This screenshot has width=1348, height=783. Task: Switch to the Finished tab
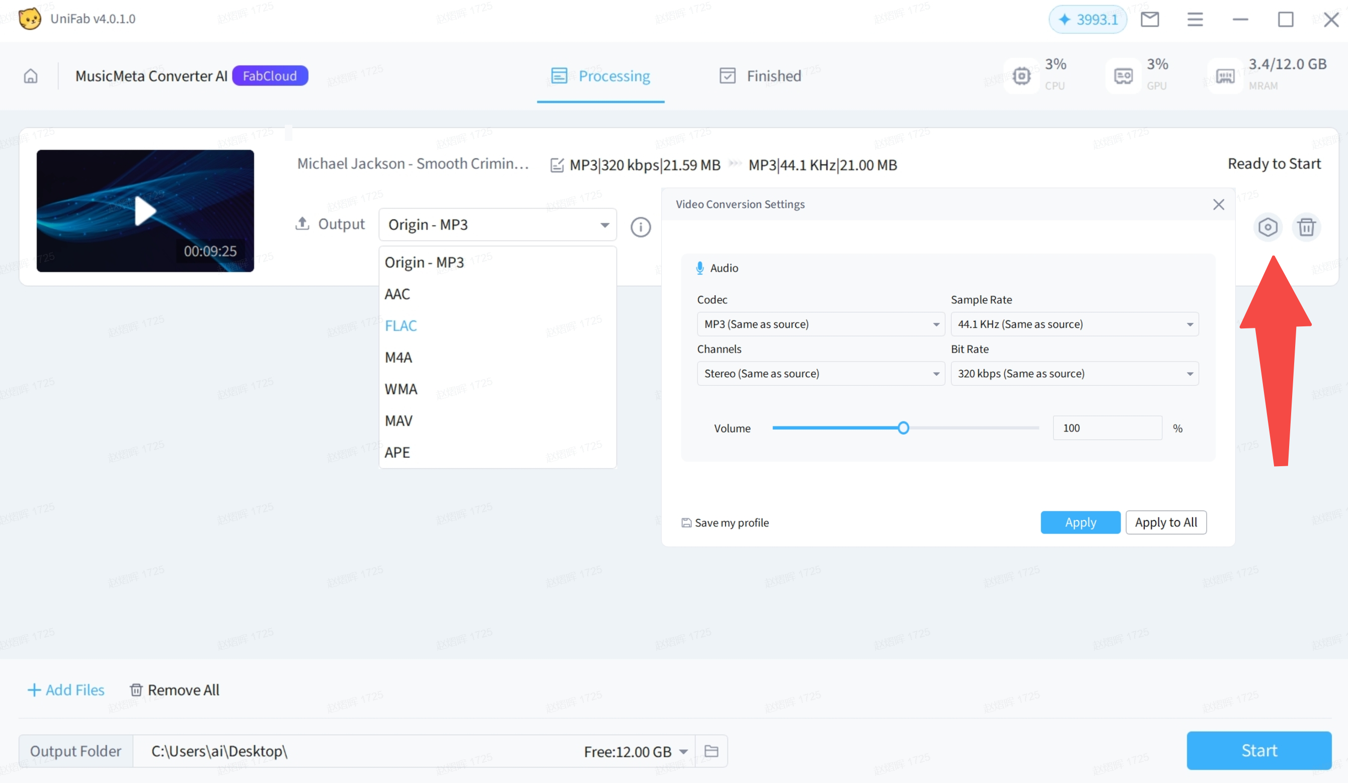coord(760,76)
